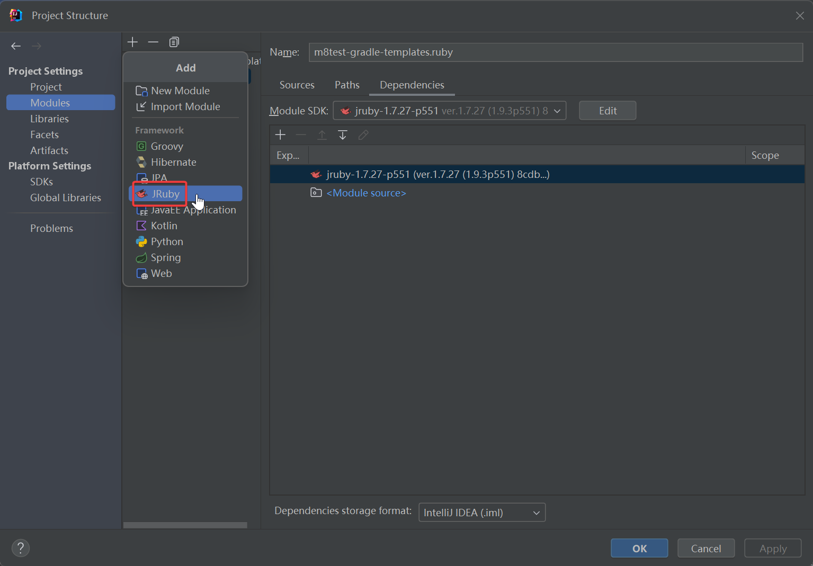Open Libraries in Project Settings
This screenshot has width=813, height=566.
[49, 119]
